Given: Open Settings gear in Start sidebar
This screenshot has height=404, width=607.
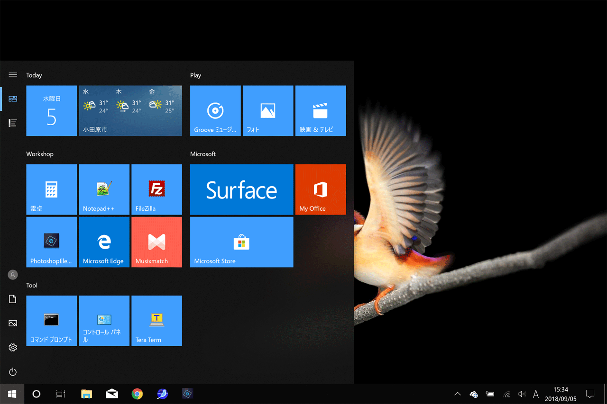Looking at the screenshot, I should (13, 348).
